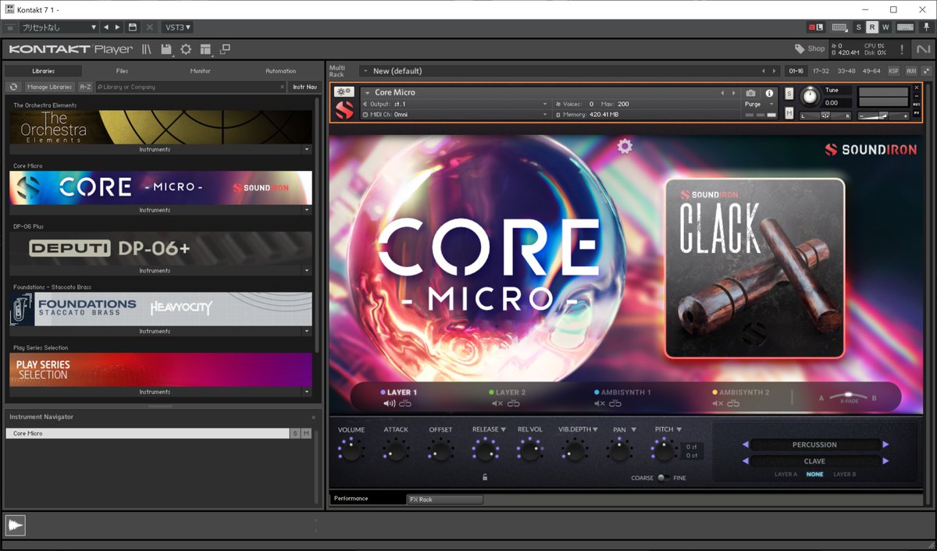Screen dimensions: 937x551
Task: Adjust the X-FADE slider between A and B
Action: point(848,396)
